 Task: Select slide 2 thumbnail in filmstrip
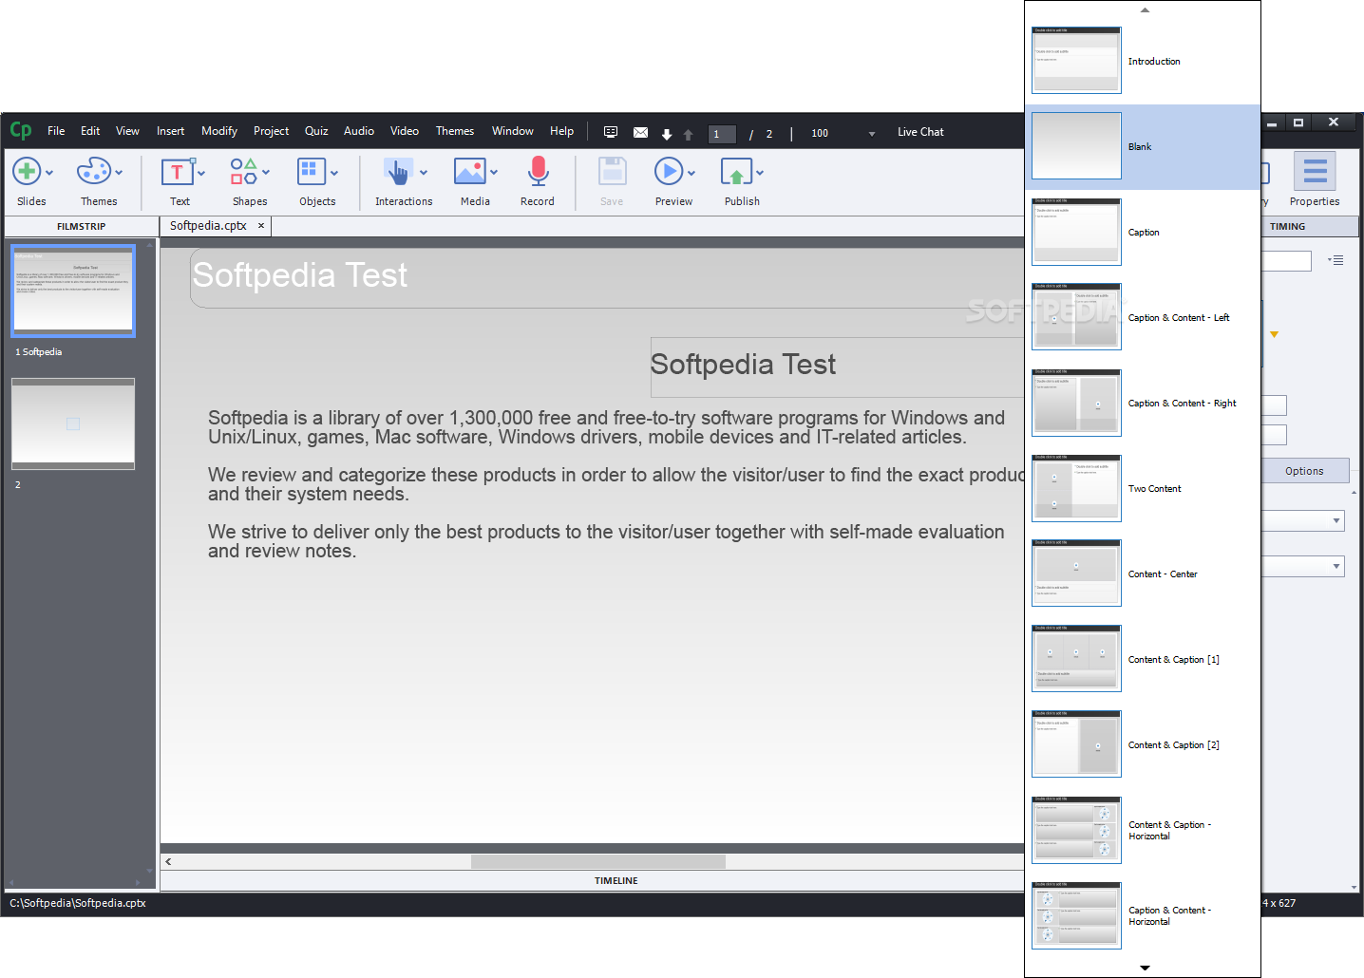click(x=73, y=423)
